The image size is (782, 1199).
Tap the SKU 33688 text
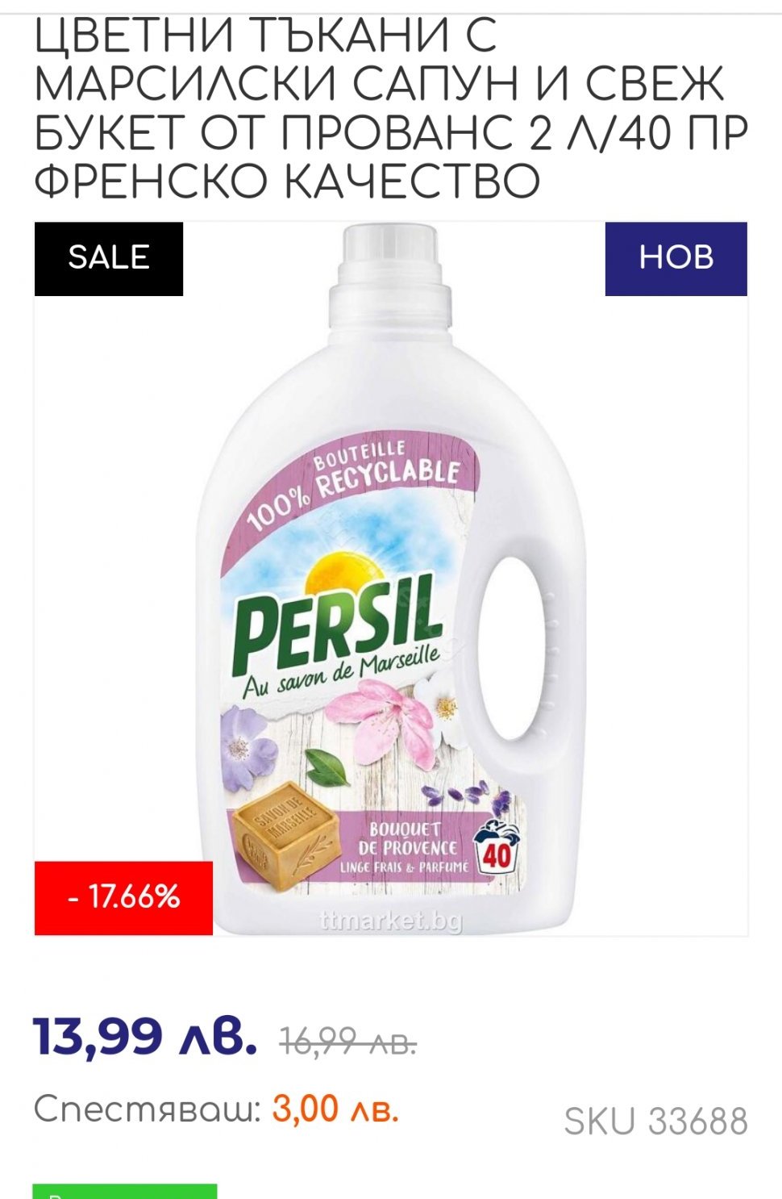click(656, 1122)
